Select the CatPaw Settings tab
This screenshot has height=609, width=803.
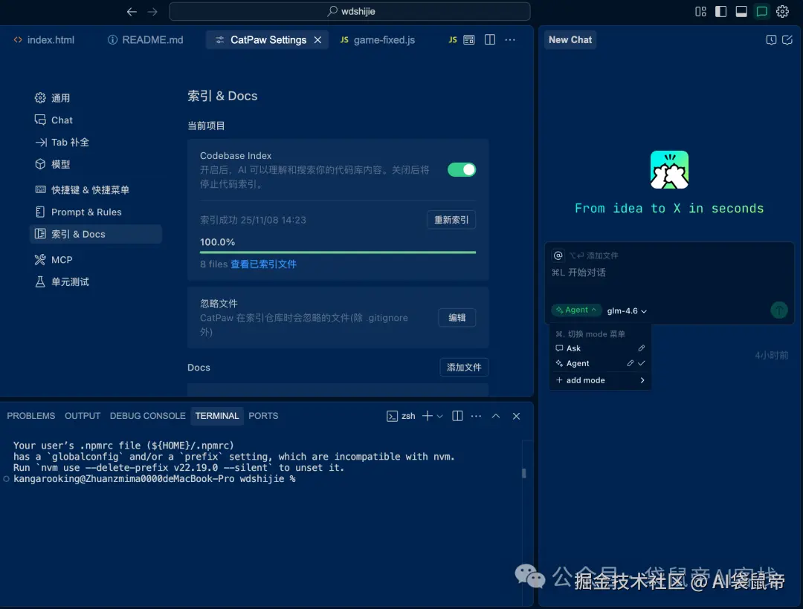pyautogui.click(x=268, y=40)
